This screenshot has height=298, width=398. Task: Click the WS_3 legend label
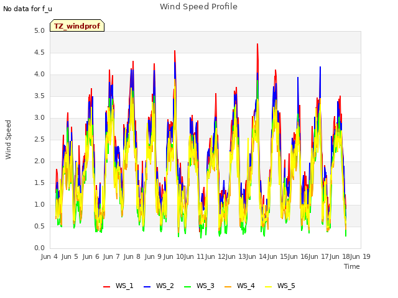click(205, 286)
